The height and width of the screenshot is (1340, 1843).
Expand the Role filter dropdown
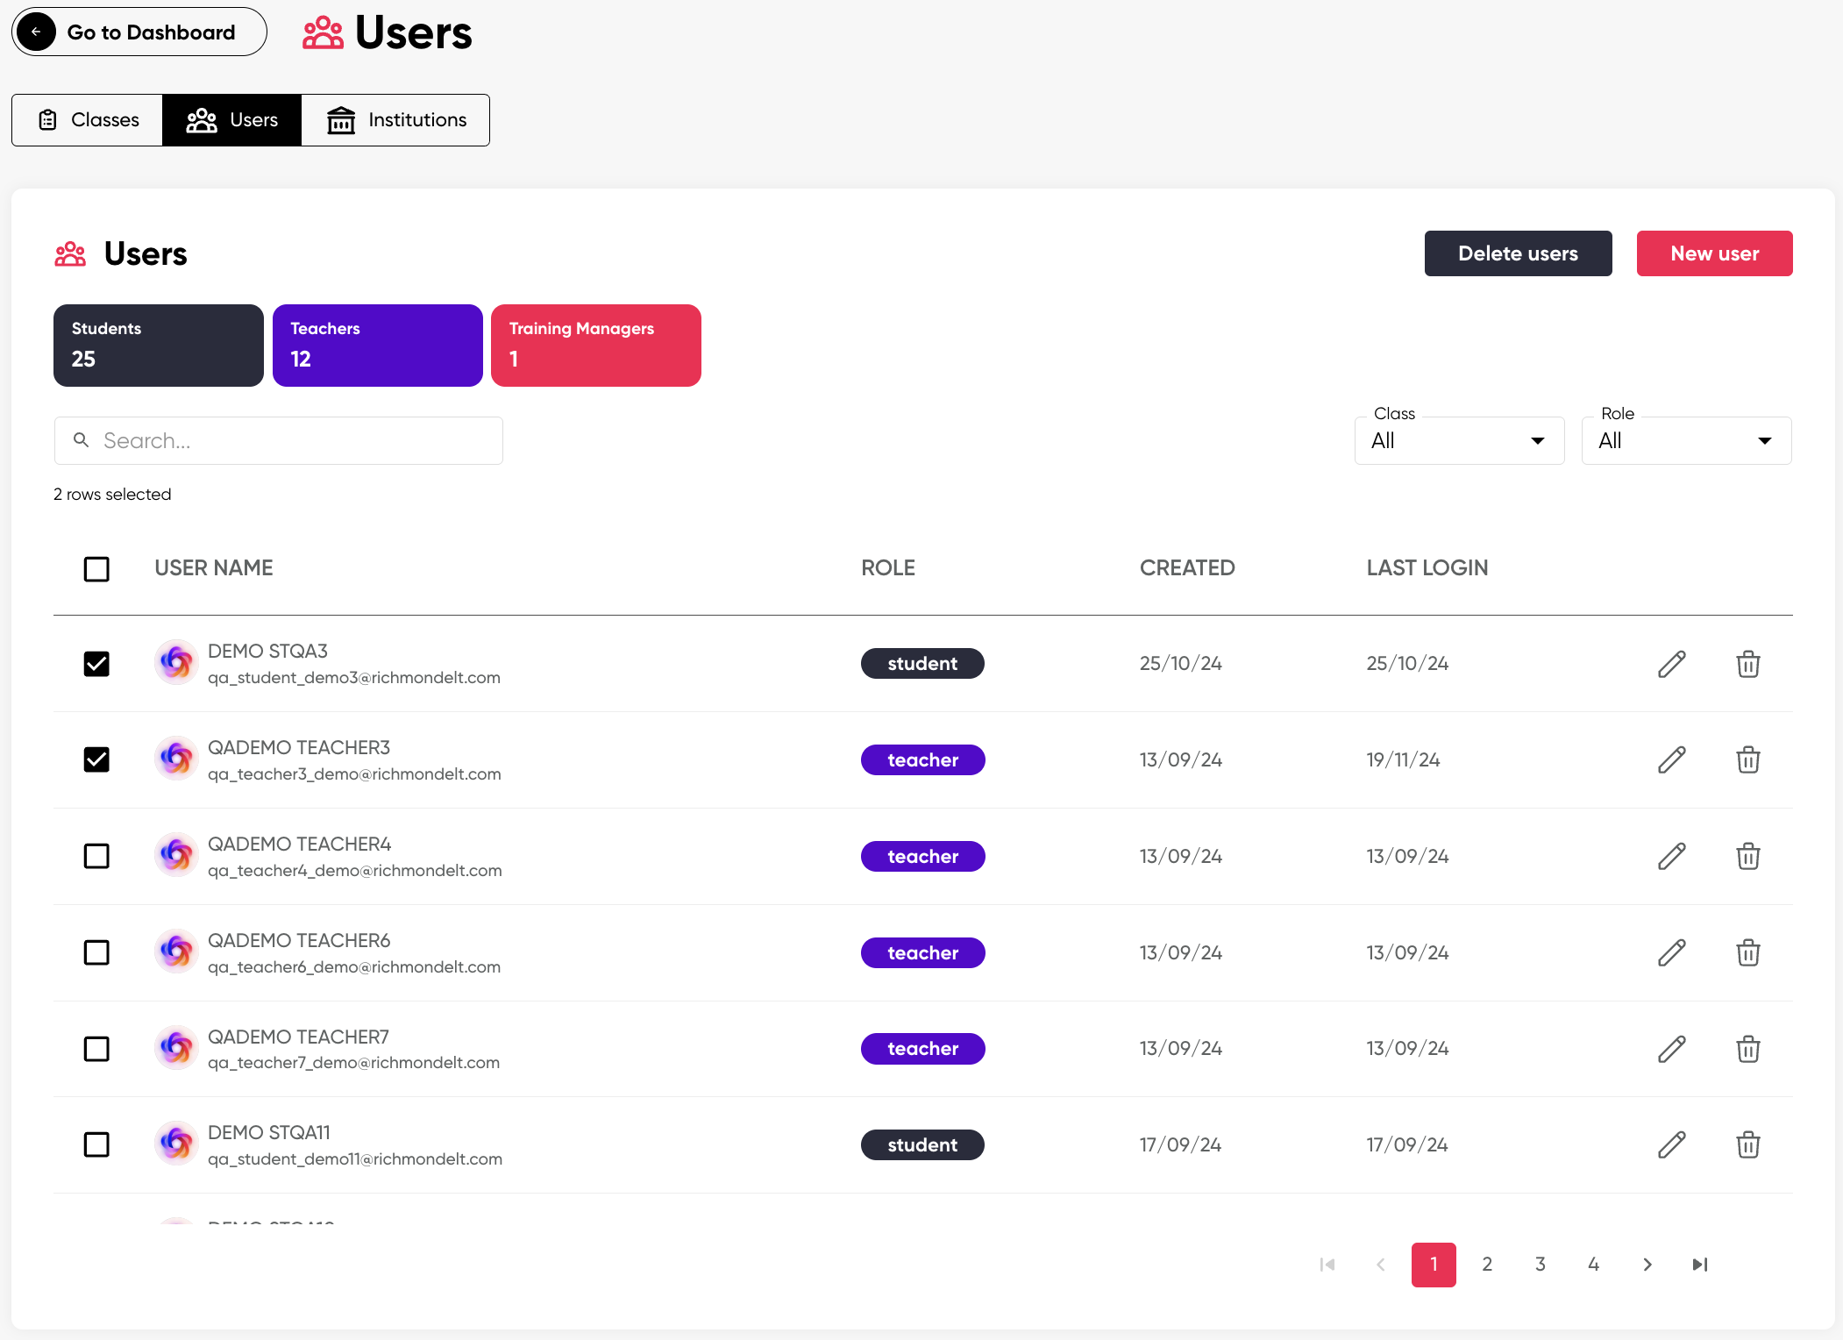point(1685,441)
